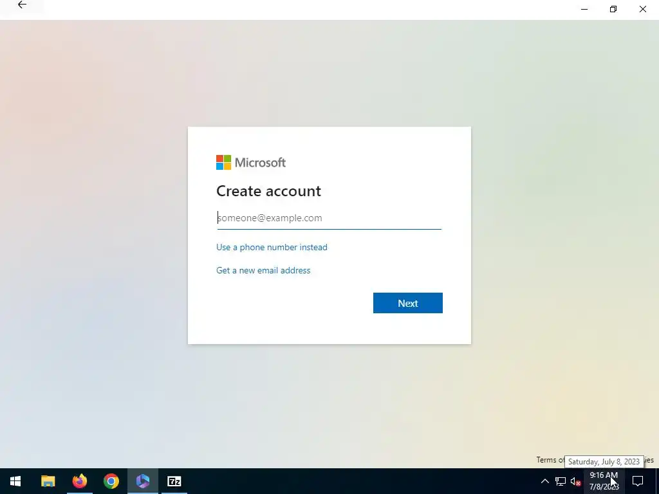Go back using the arrow icon

[x=22, y=5]
